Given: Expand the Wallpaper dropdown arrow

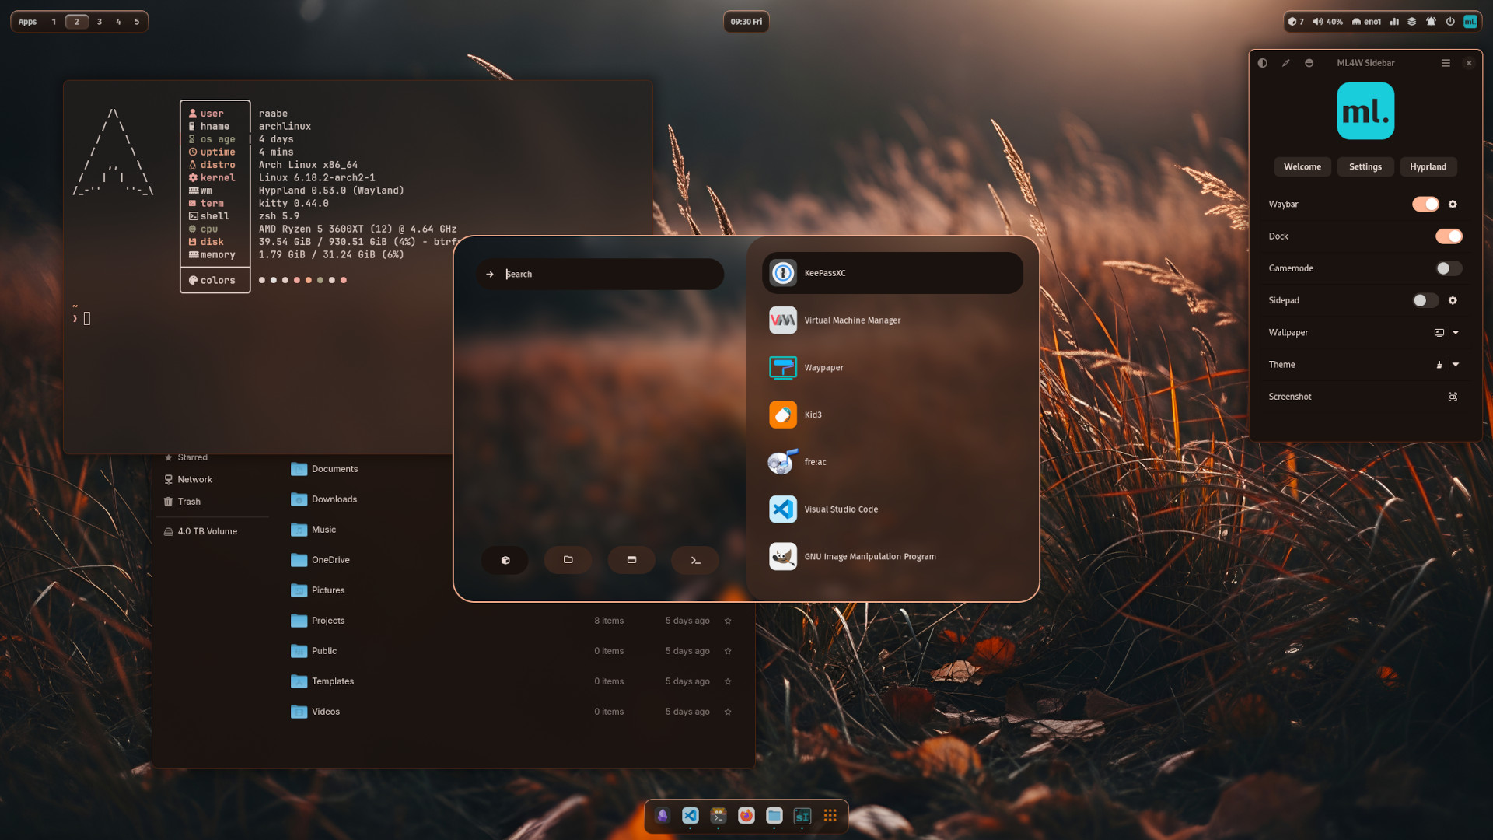Looking at the screenshot, I should tap(1456, 332).
